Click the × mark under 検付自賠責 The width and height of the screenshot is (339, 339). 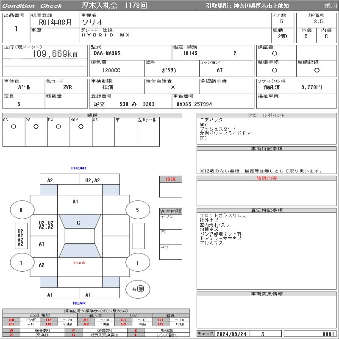click(x=173, y=87)
